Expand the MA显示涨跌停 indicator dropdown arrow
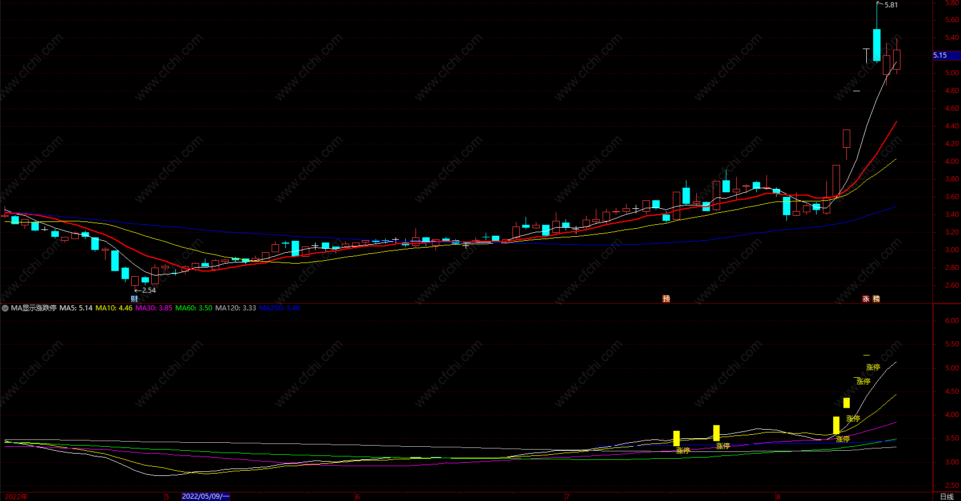The height and width of the screenshot is (501, 961). [x=5, y=308]
